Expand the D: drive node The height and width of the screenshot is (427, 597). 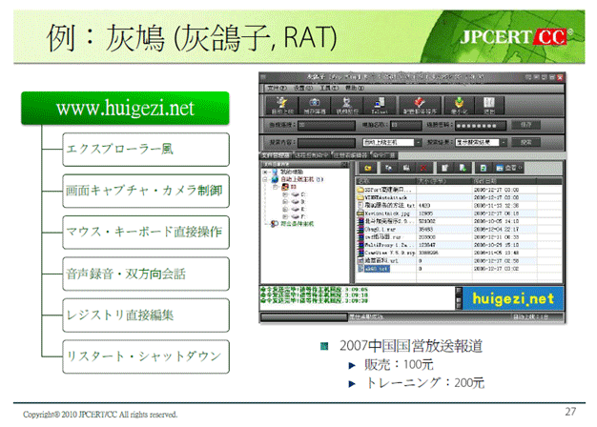(x=285, y=202)
